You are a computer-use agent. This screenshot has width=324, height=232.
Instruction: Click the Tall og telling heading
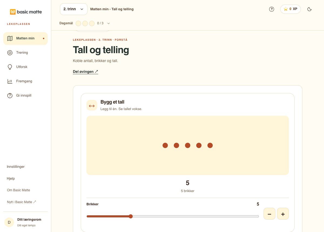tap(101, 50)
